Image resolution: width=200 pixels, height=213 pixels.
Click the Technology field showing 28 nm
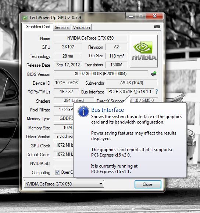pyautogui.click(x=68, y=56)
